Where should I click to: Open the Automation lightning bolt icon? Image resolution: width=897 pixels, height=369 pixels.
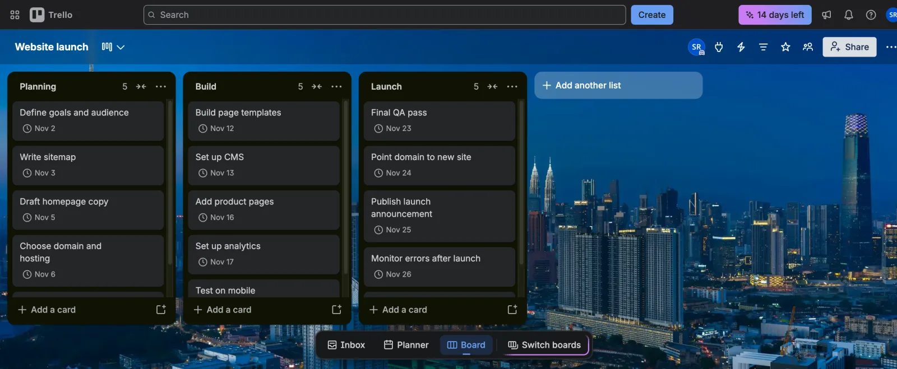tap(741, 47)
